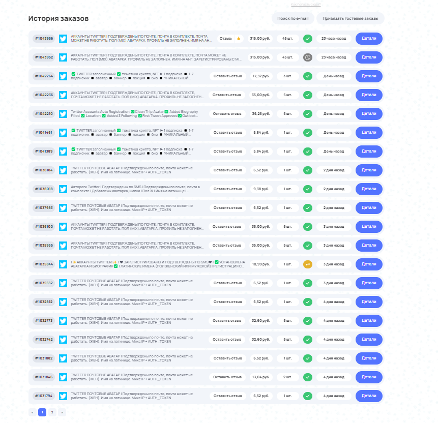438x423 pixels.
Task: Click thumbs-up review icon on order #1043956
Action: point(238,39)
